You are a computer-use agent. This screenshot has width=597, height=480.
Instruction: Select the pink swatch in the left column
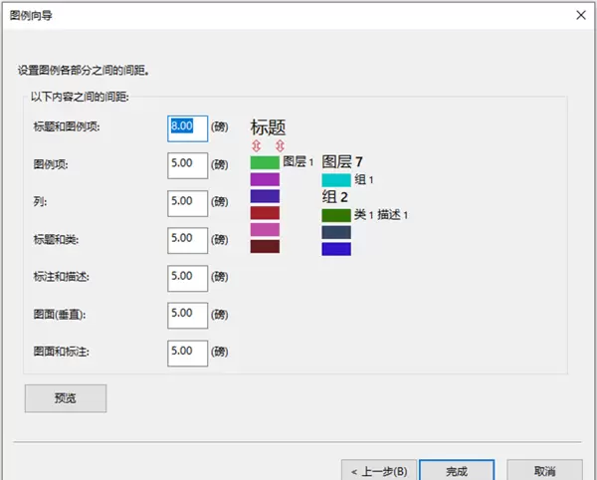(265, 230)
